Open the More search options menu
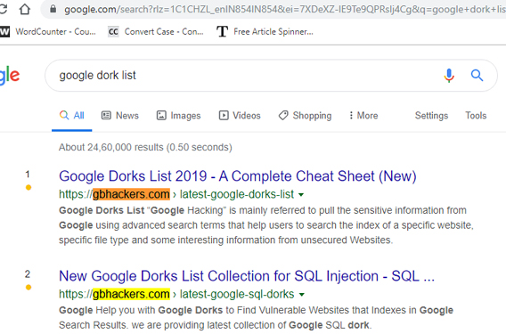This screenshot has height=334, width=506. coord(363,116)
